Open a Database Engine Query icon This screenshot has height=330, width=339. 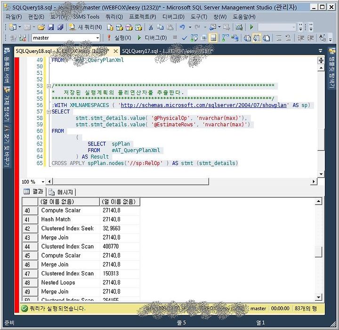[110, 27]
